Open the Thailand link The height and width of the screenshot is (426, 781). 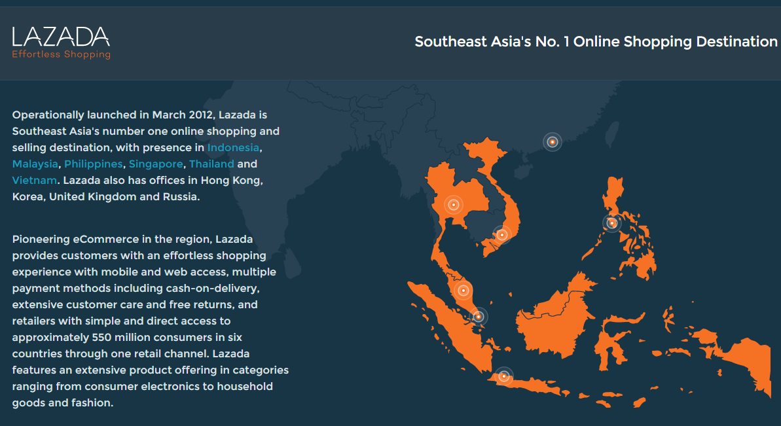[x=211, y=164]
